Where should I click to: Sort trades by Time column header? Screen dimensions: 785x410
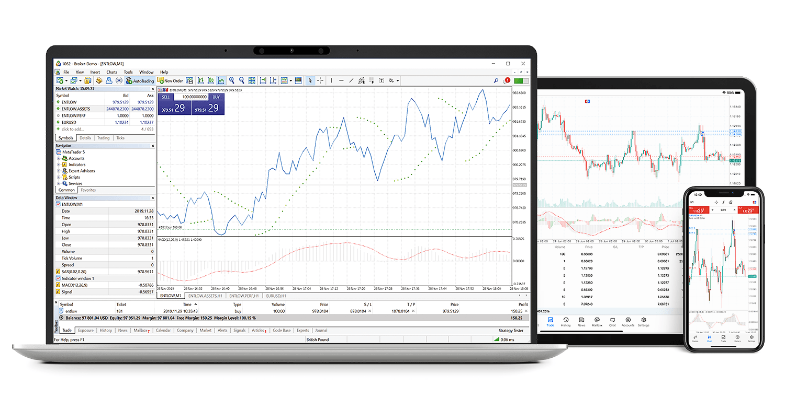[187, 304]
